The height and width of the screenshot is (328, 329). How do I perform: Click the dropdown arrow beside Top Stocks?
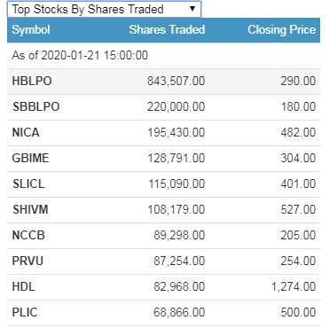click(x=192, y=9)
